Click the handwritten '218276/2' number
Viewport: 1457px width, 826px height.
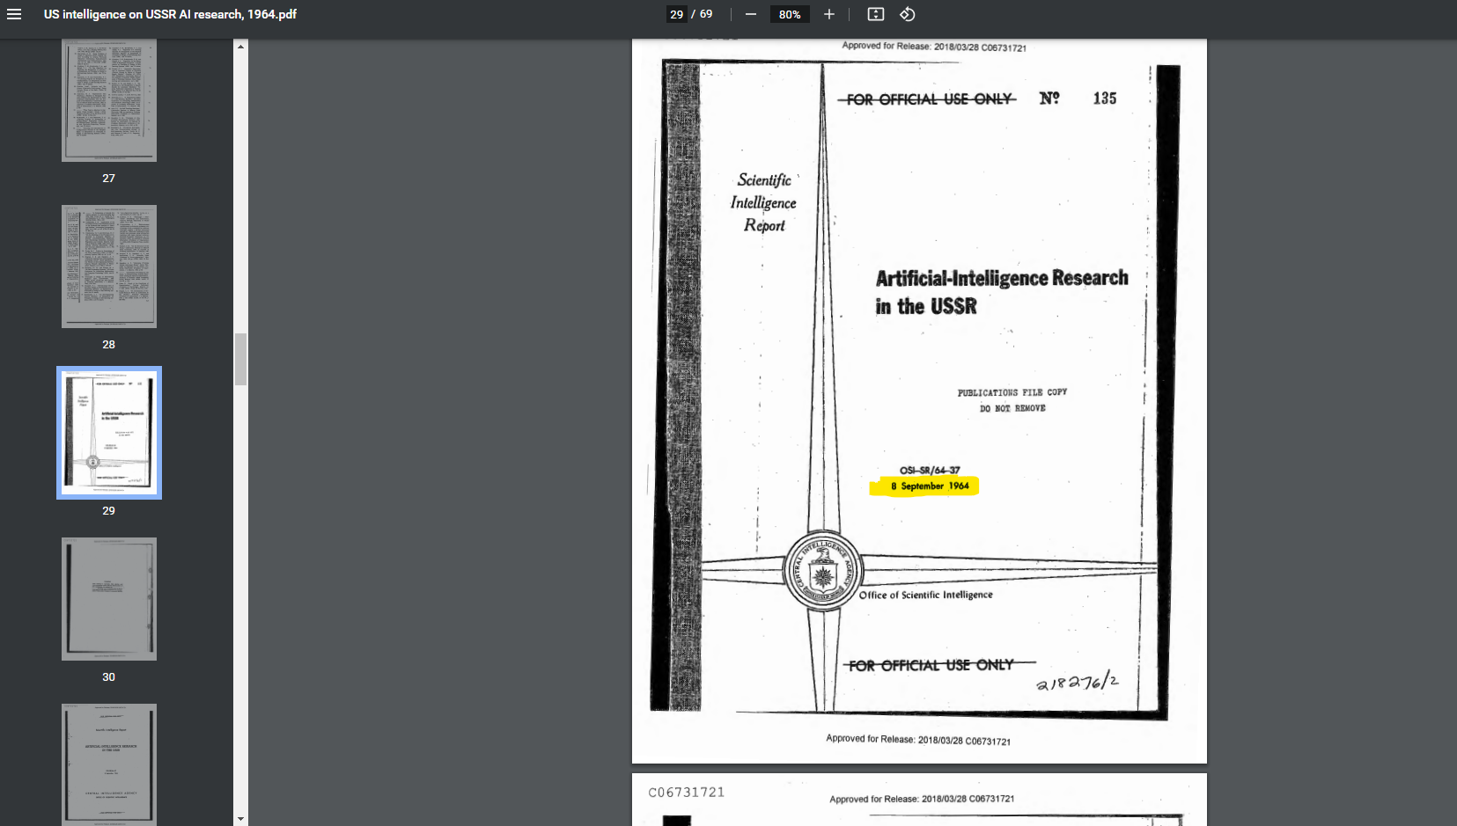(x=1078, y=681)
